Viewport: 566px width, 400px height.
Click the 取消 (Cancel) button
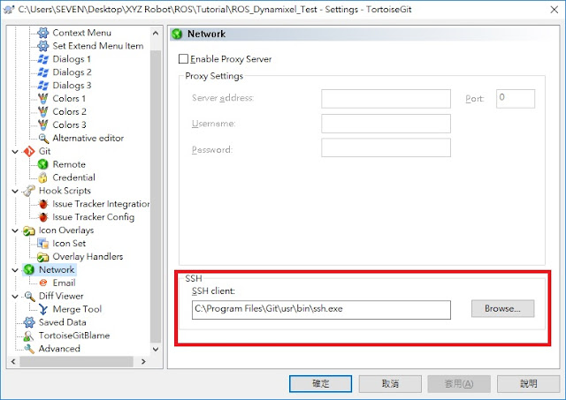tap(390, 384)
